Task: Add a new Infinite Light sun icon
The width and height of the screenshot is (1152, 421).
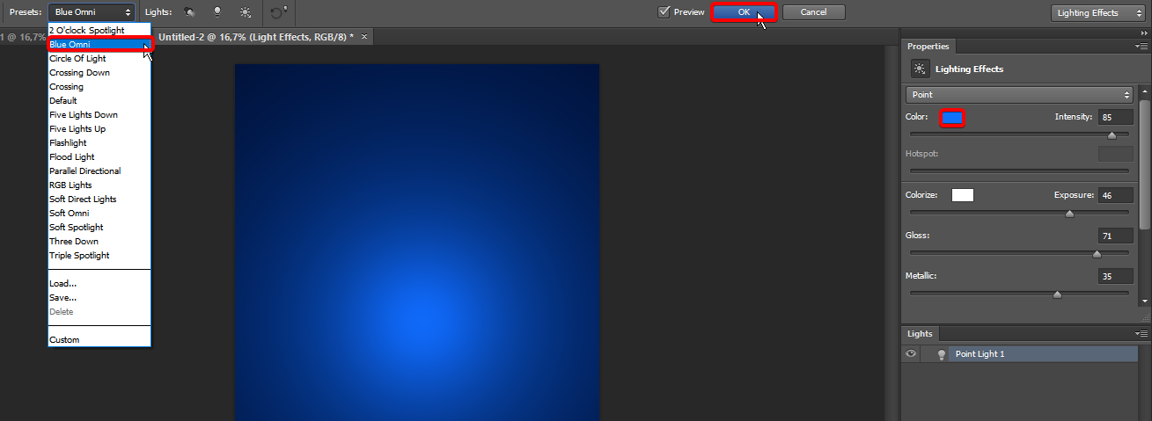Action: 245,12
